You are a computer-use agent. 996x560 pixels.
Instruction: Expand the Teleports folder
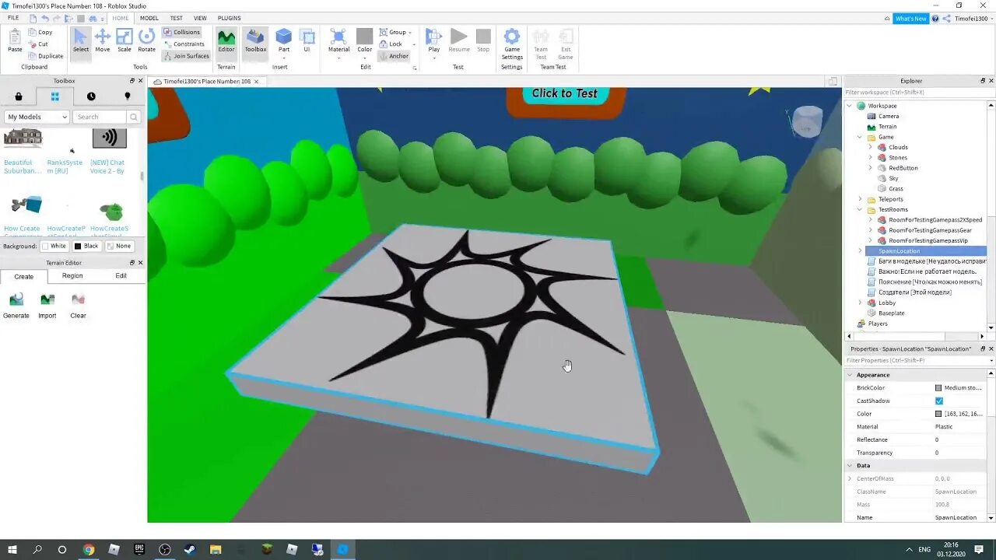click(860, 199)
